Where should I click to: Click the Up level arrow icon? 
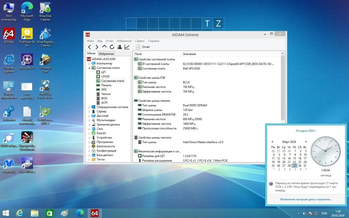click(x=105, y=47)
